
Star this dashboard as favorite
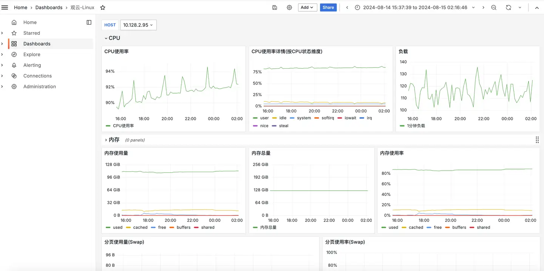click(x=103, y=8)
